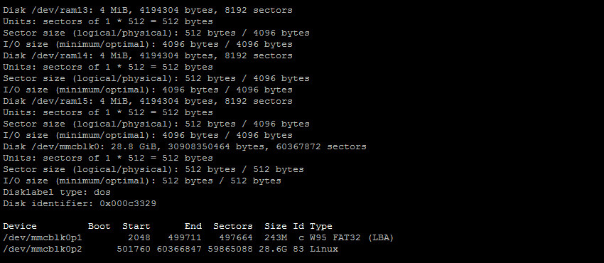
Task: Click the 243M size value
Action: tap(276, 238)
